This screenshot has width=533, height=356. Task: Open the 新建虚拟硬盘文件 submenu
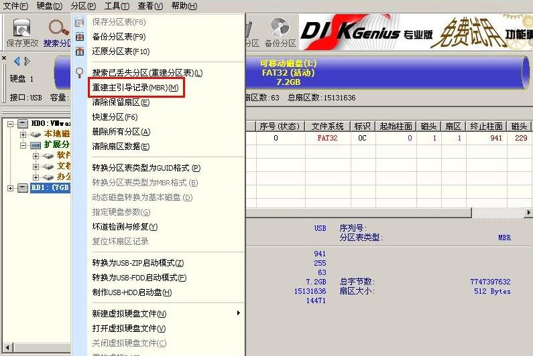coord(129,314)
